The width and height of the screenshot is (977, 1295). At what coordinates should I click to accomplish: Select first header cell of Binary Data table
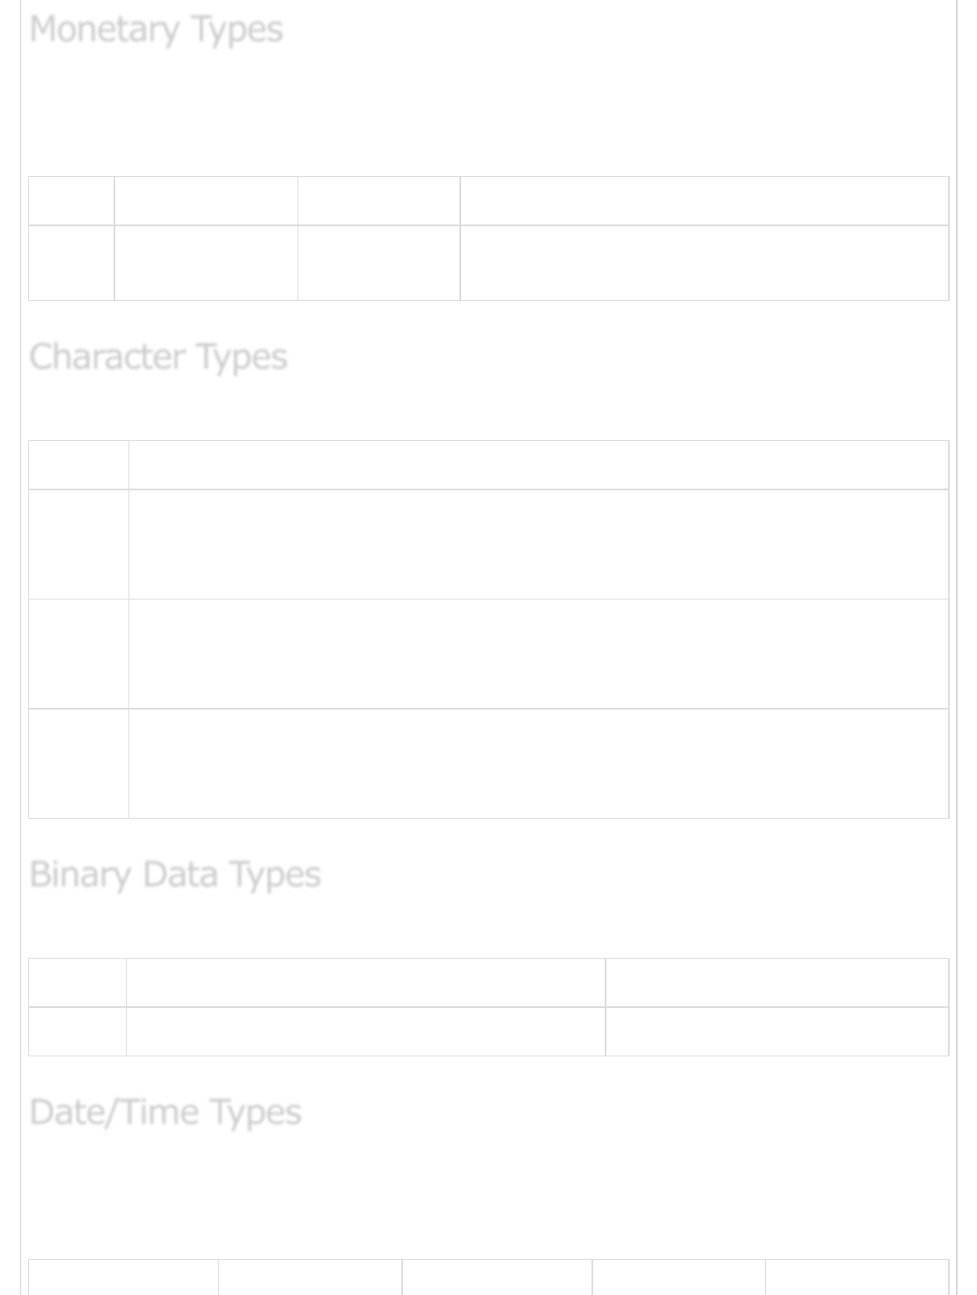pos(77,982)
